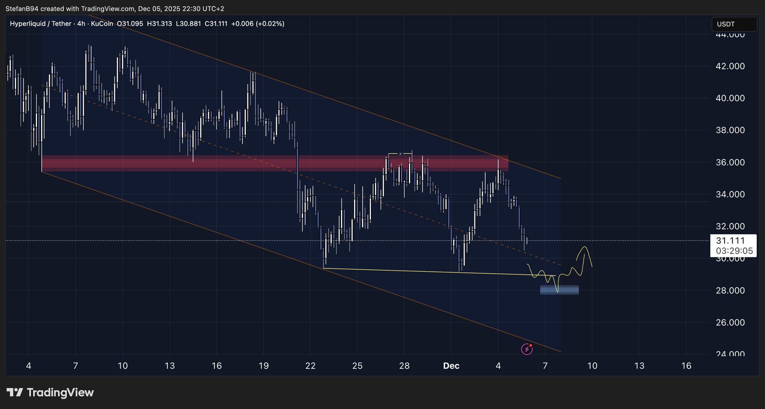
Task: Click the KuCoin exchange label
Action: coord(102,24)
